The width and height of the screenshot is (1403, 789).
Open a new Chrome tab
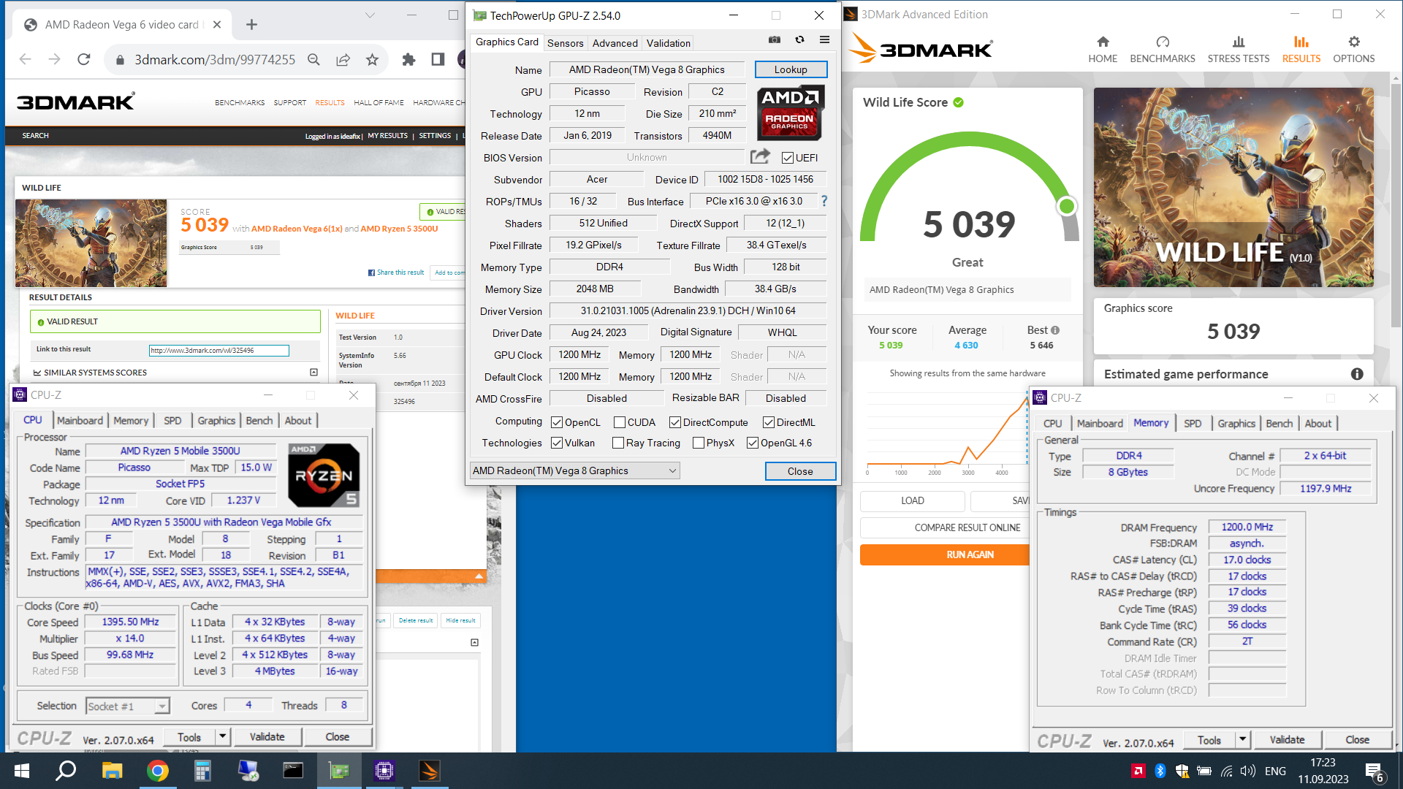point(251,24)
